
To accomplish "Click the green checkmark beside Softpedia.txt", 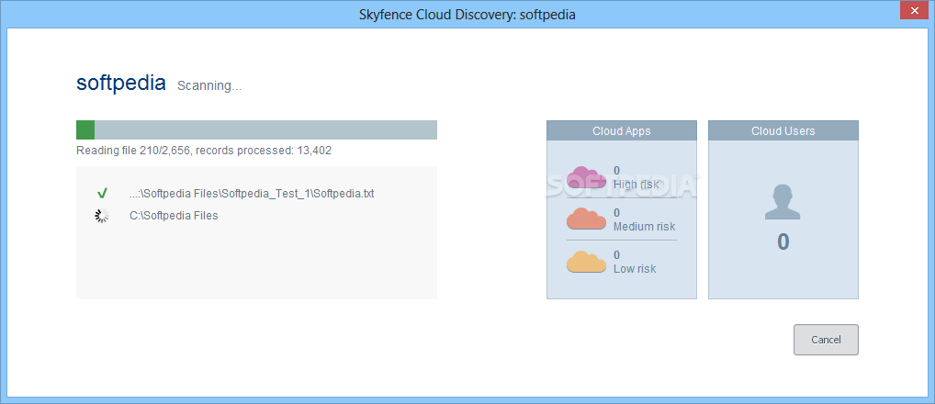I will pos(102,193).
